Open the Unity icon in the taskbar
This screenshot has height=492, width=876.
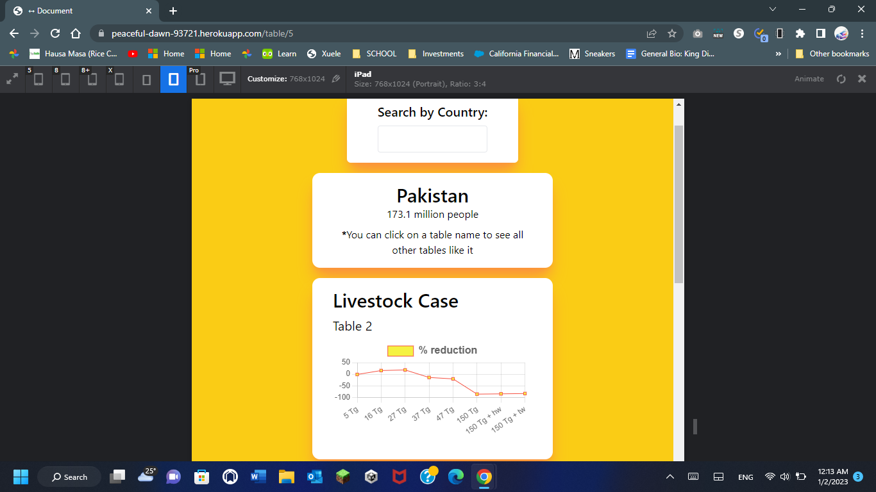click(371, 477)
